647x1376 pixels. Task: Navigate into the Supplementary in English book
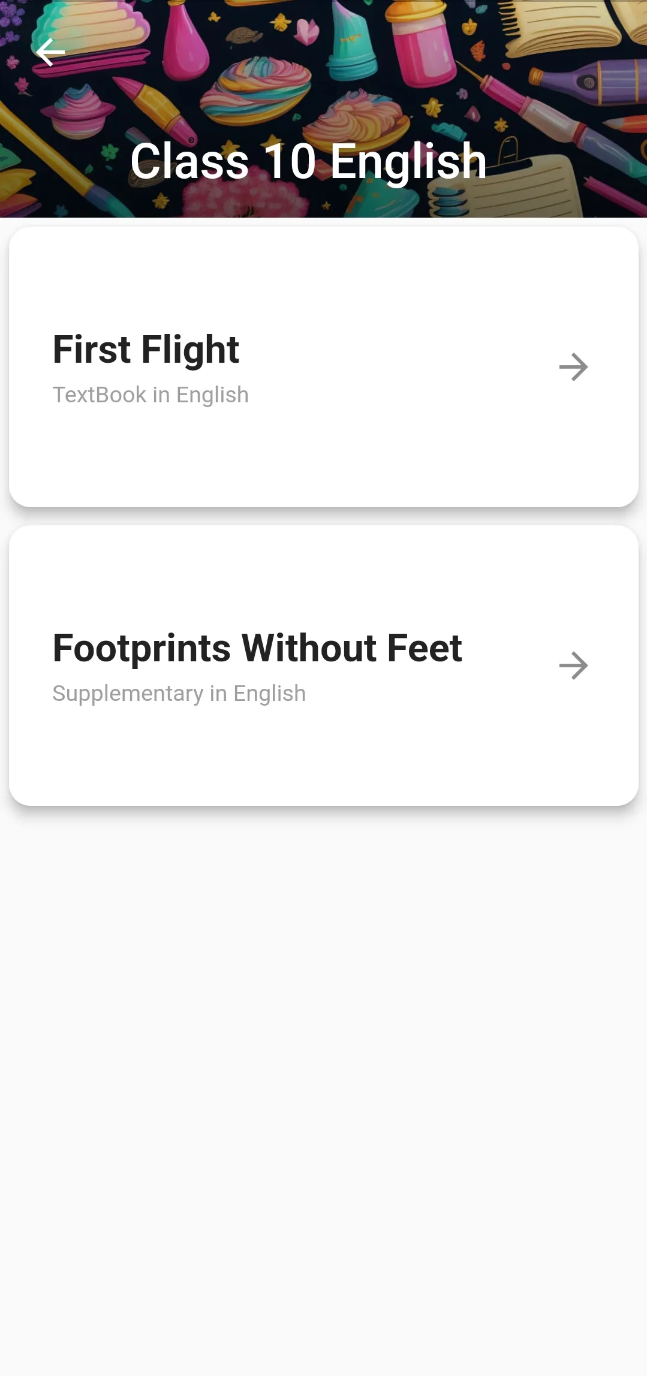[x=324, y=666]
